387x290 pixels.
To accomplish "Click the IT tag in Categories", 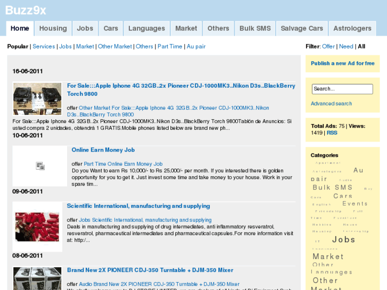I will pos(317,242).
